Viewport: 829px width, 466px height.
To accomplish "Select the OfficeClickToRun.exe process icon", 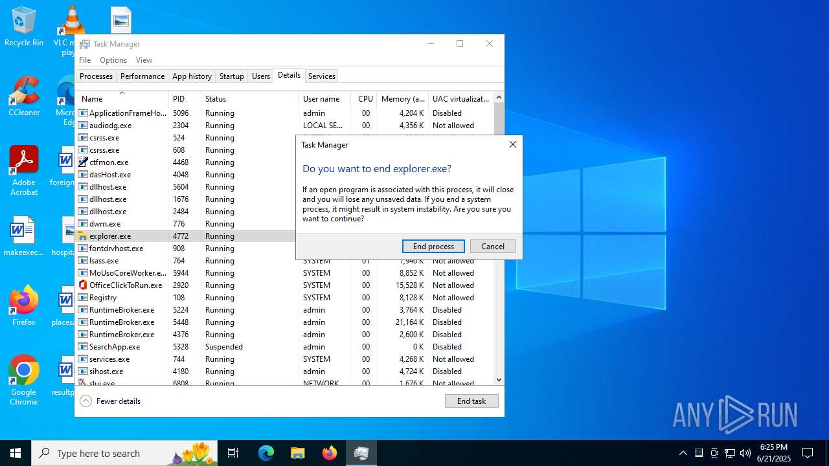I will click(x=83, y=285).
